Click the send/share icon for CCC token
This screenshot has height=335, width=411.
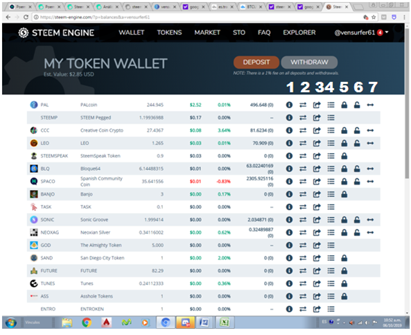pos(317,130)
